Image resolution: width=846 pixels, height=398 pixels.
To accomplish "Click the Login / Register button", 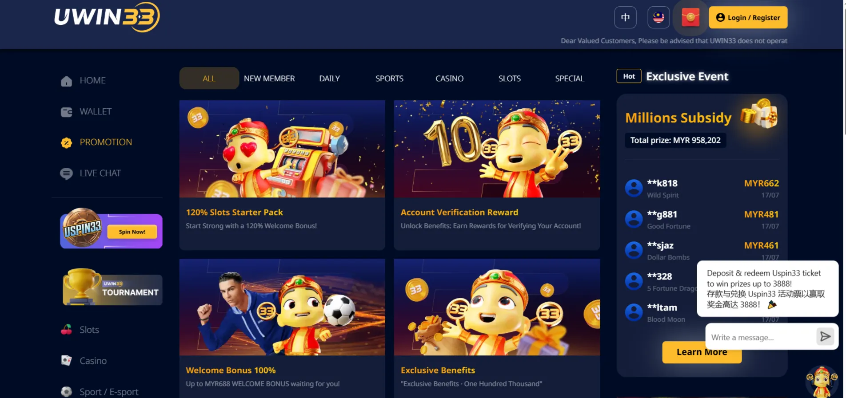I will [x=748, y=17].
